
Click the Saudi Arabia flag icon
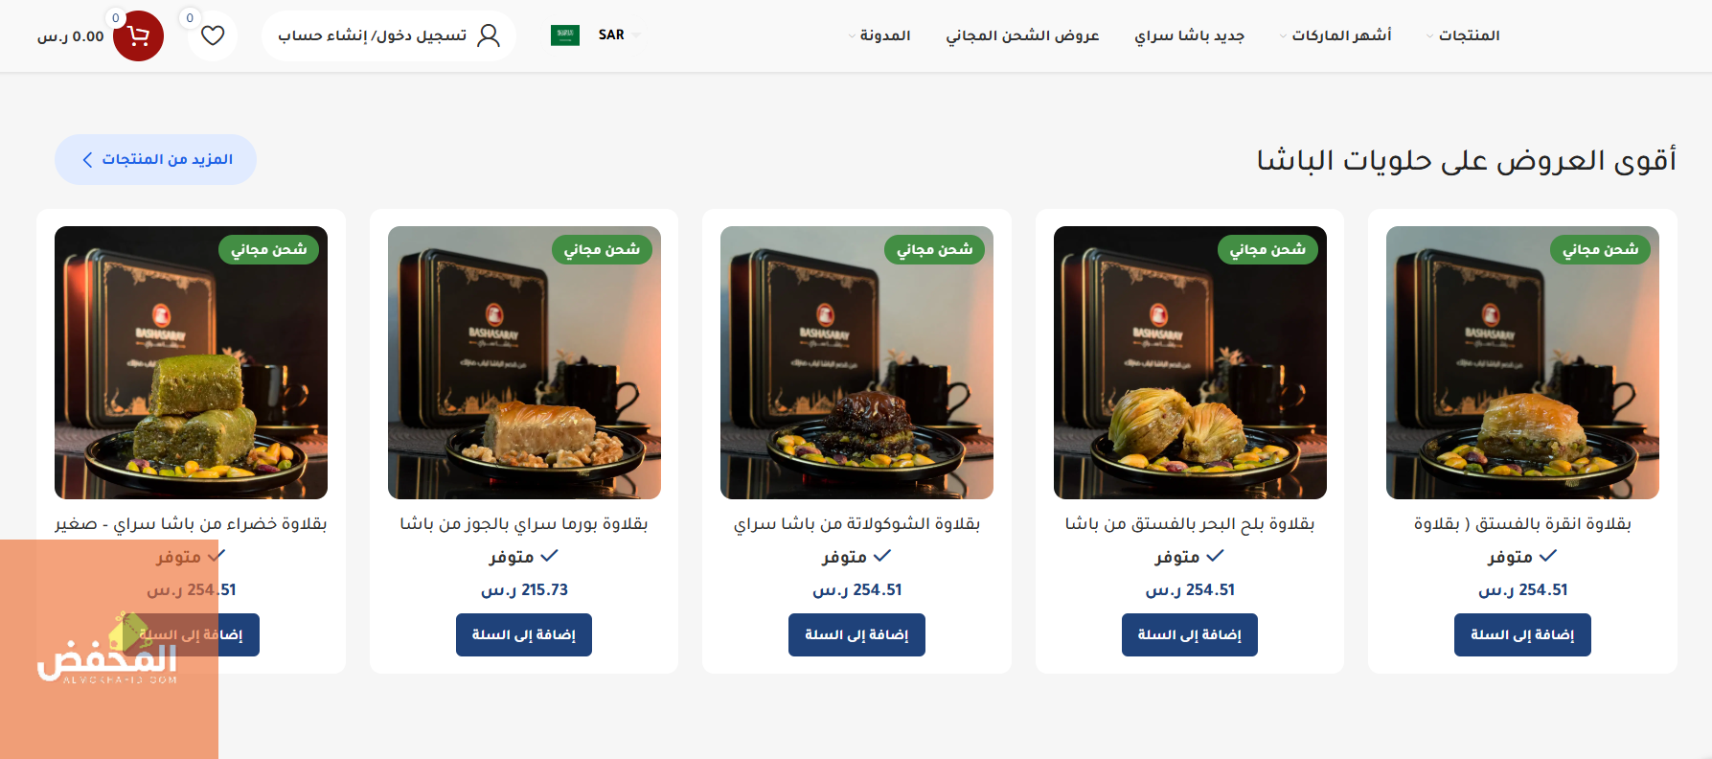[565, 35]
